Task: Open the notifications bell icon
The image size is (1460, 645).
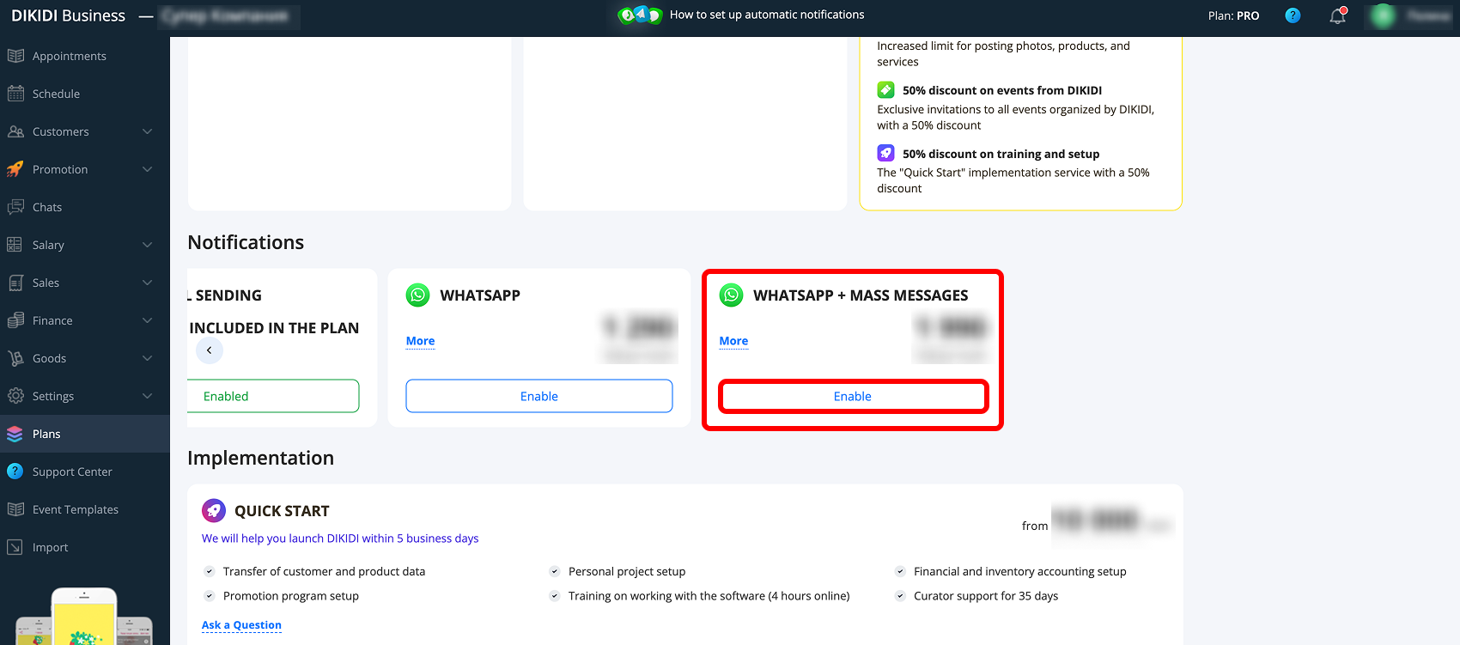Action: click(x=1337, y=15)
